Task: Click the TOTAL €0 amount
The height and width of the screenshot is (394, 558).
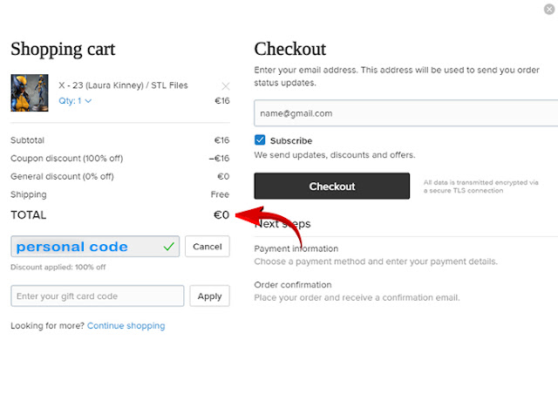Action: [221, 215]
